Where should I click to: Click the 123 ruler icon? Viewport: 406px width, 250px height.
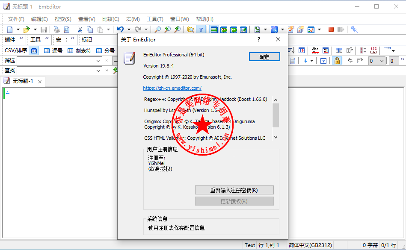tap(373, 50)
